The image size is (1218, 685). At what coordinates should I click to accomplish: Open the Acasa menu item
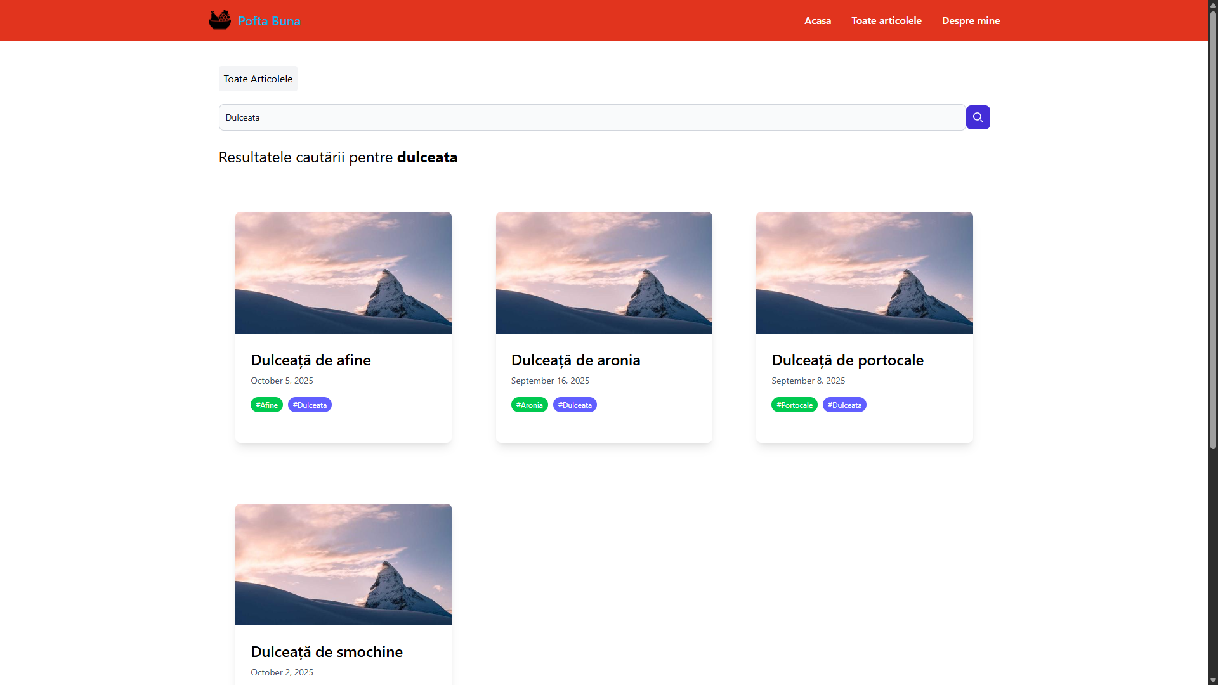pos(817,20)
